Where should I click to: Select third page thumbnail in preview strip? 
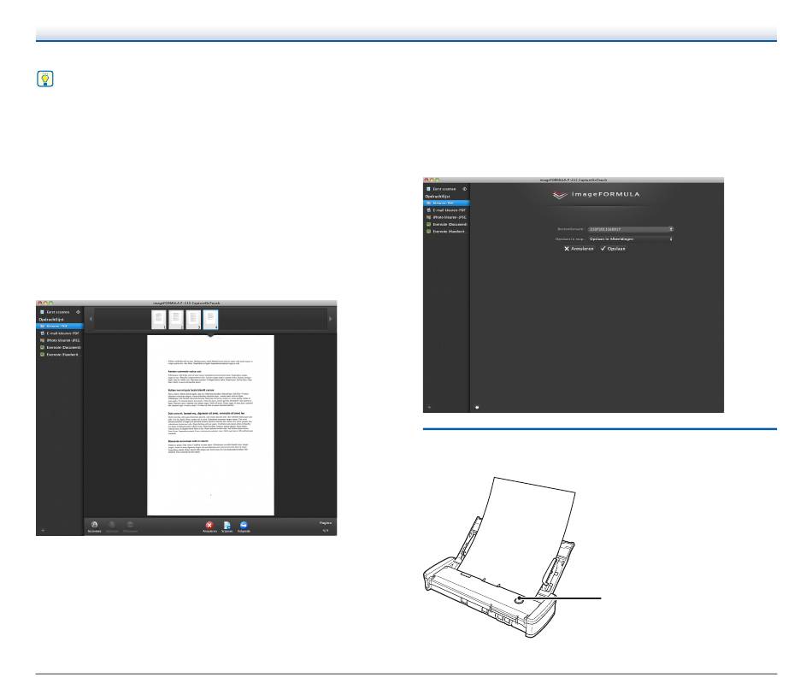(193, 319)
